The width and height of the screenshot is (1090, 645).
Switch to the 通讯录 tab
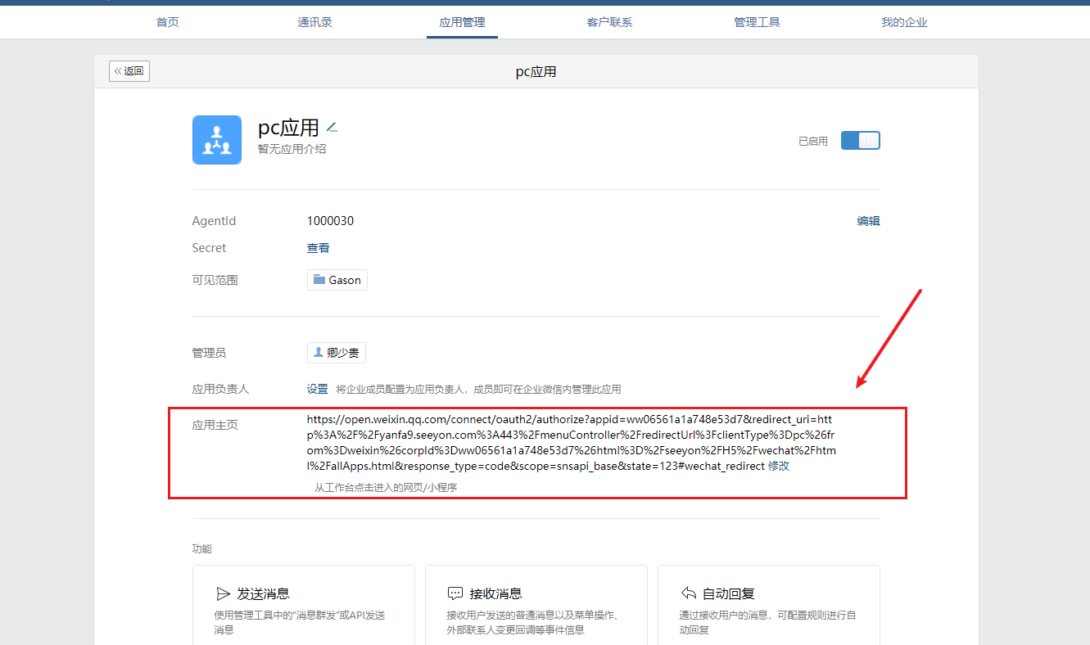tap(314, 22)
